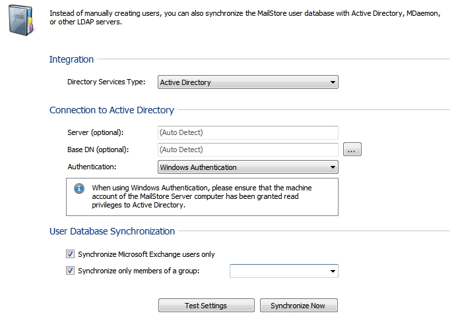Screen dimensions: 456x328
Task: Click the blue info icon in the note box
Action: 79,188
